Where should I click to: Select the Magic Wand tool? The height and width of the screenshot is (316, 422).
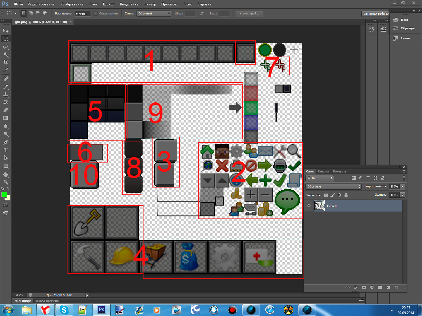[6, 54]
